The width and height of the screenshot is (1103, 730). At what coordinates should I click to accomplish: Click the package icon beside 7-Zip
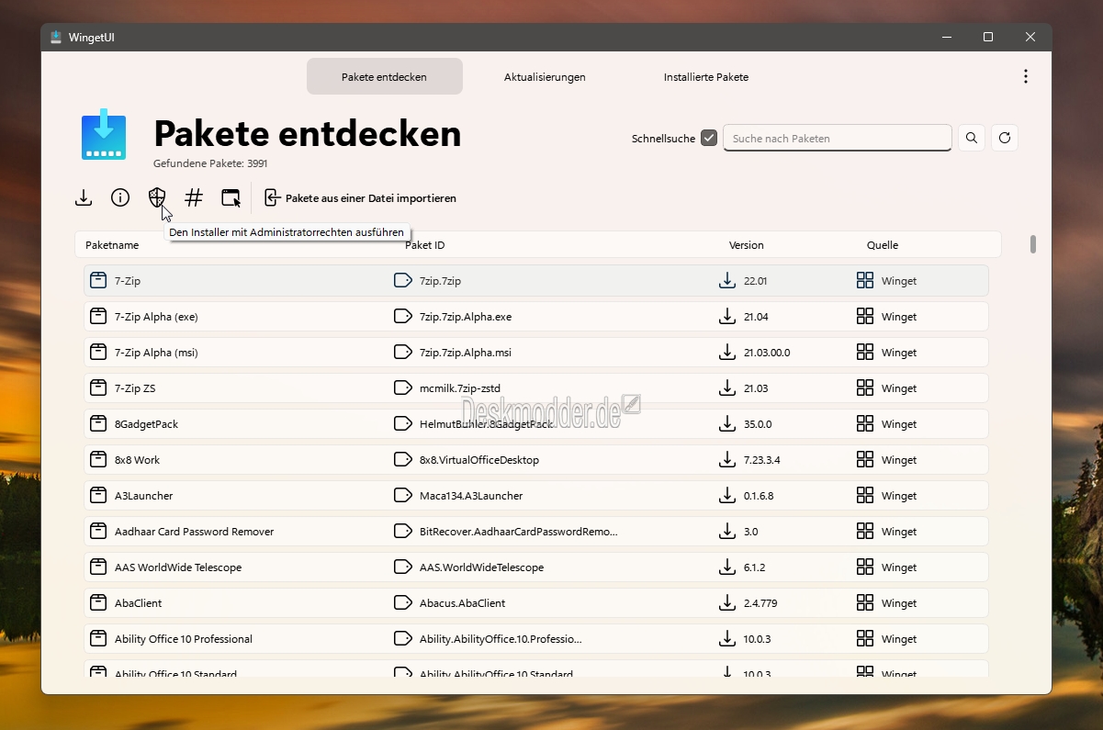(x=98, y=280)
